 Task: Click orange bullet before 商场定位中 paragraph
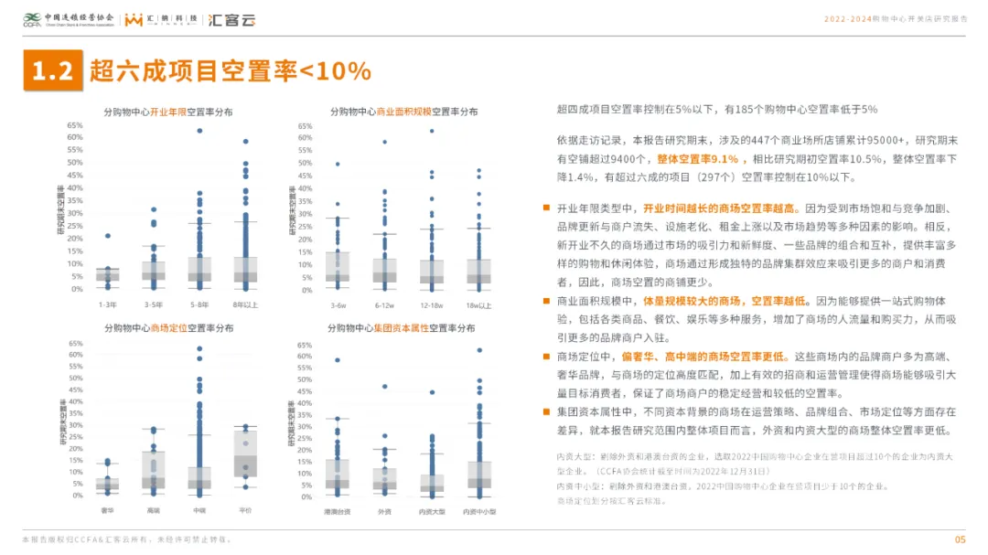(547, 357)
